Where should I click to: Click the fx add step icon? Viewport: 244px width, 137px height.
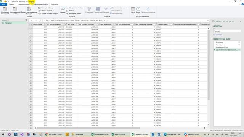click(40, 21)
